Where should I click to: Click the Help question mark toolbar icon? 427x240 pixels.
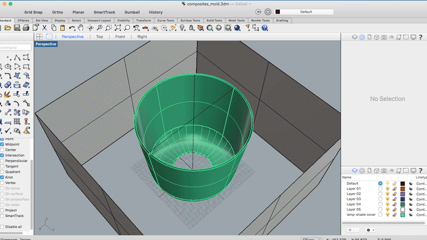pyautogui.click(x=265, y=28)
